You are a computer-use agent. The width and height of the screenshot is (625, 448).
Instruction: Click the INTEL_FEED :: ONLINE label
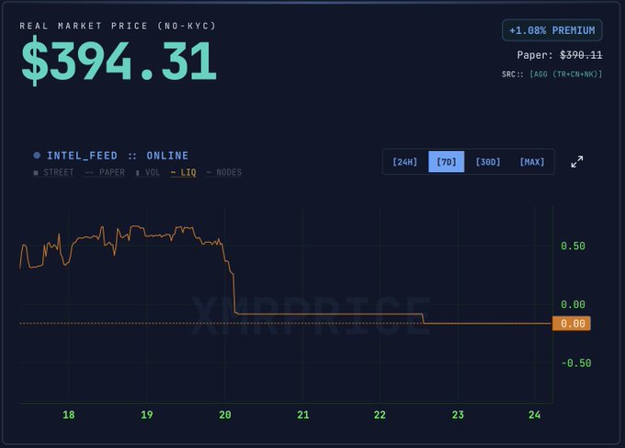[118, 155]
